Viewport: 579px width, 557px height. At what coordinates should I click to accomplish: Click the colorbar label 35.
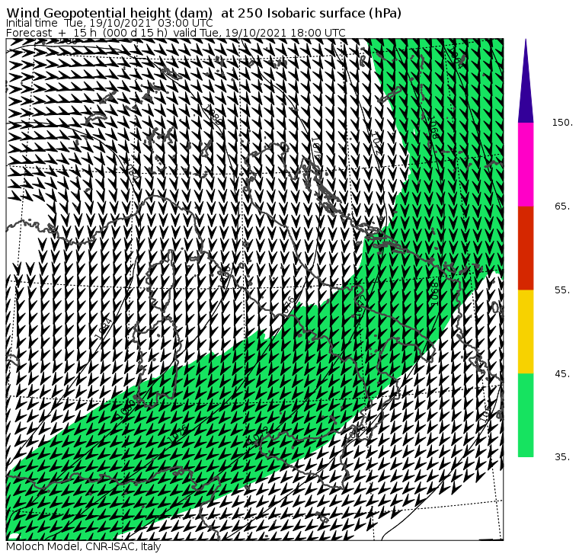tap(562, 457)
